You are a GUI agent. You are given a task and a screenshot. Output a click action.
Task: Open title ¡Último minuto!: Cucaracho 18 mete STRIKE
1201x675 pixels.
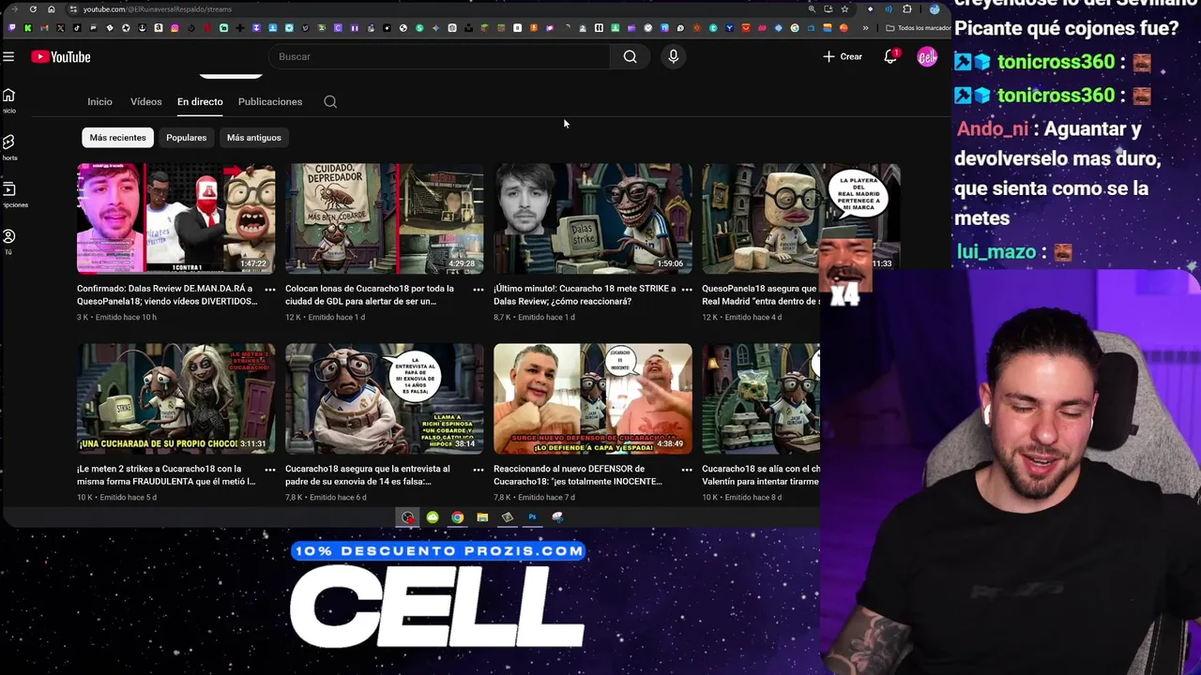tap(585, 294)
